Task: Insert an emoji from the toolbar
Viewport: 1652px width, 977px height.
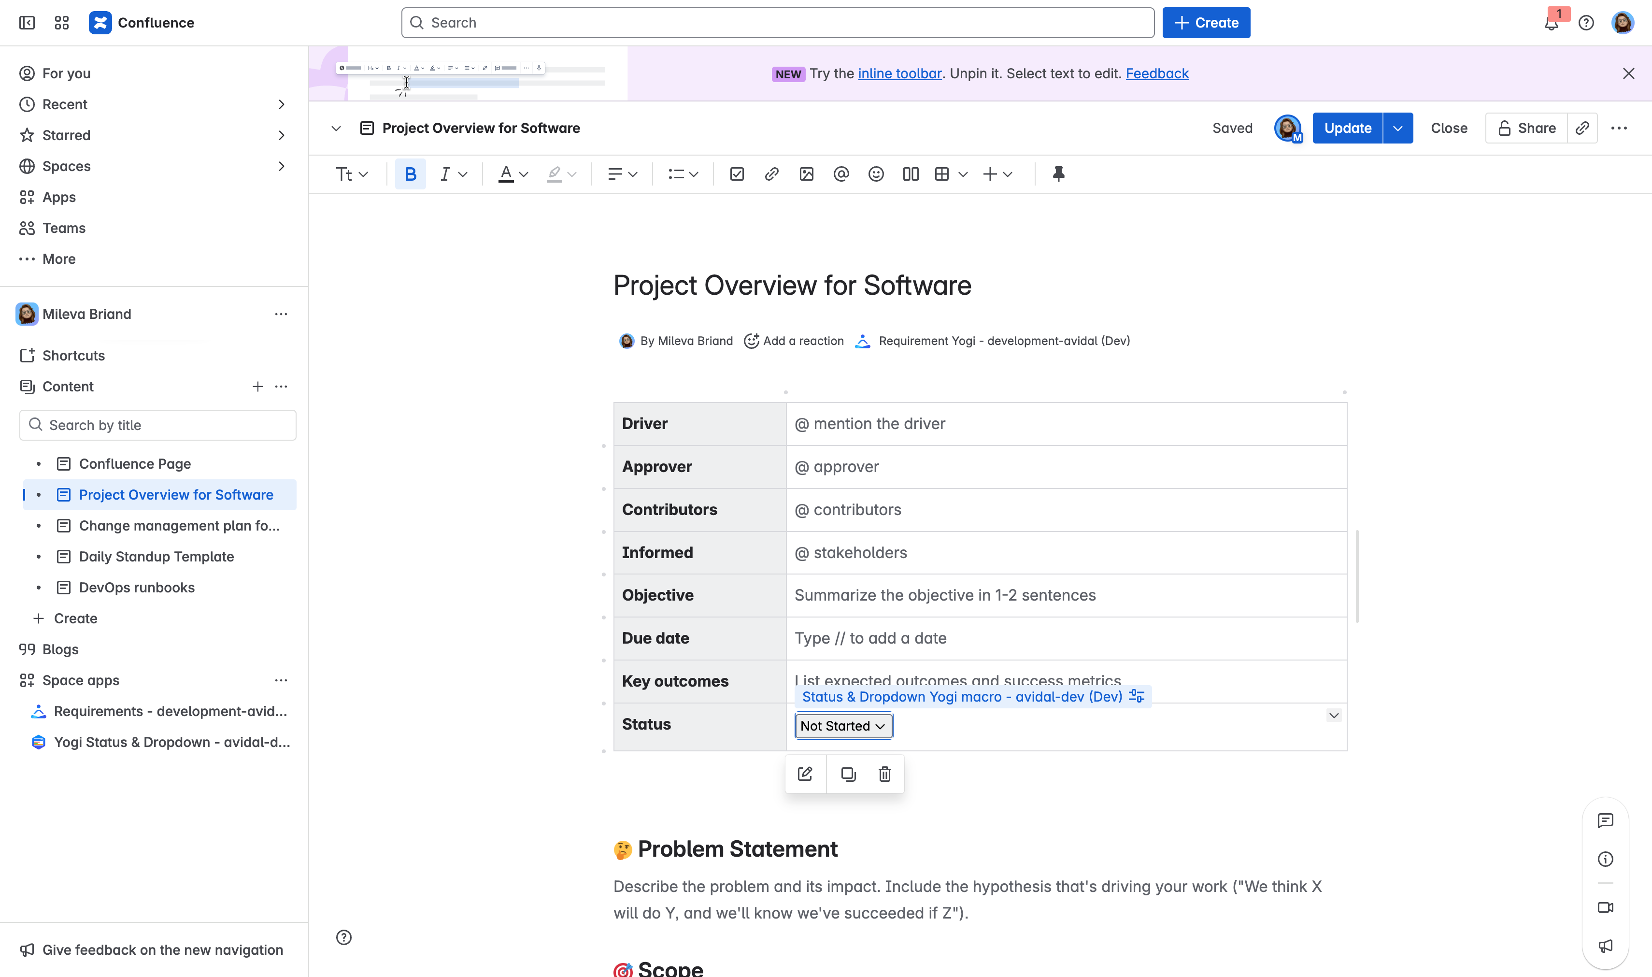Action: click(876, 174)
